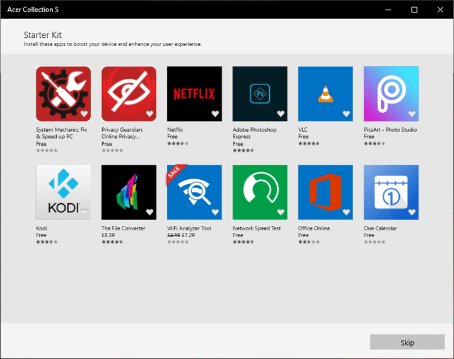Click the 'WiFi Analyzer Tool' title text
The image size is (454, 359).
tap(189, 228)
